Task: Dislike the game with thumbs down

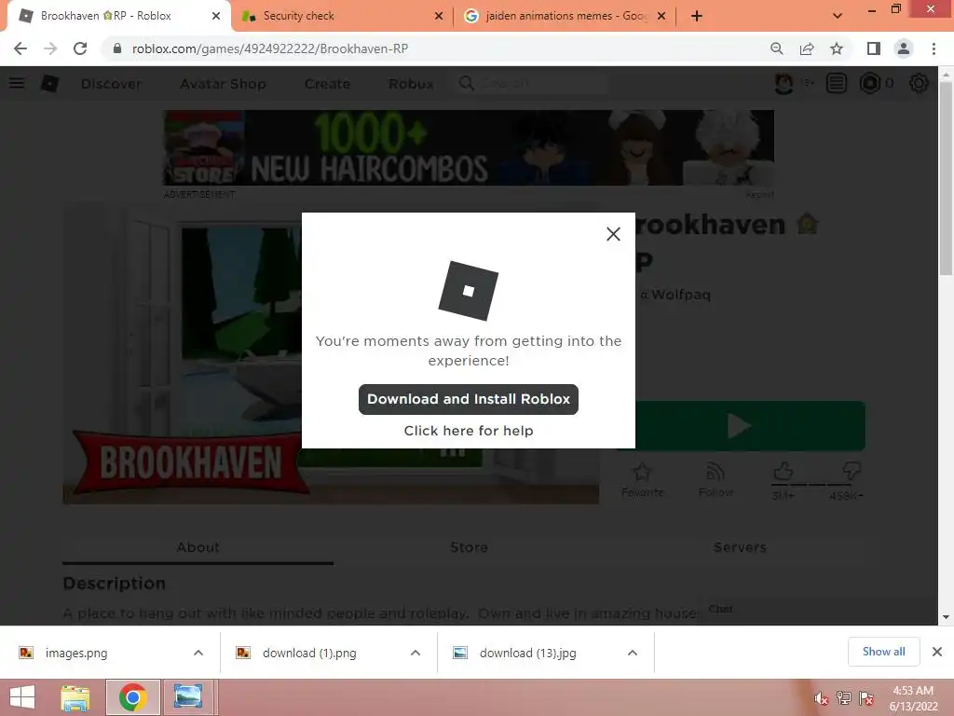Action: pos(852,470)
